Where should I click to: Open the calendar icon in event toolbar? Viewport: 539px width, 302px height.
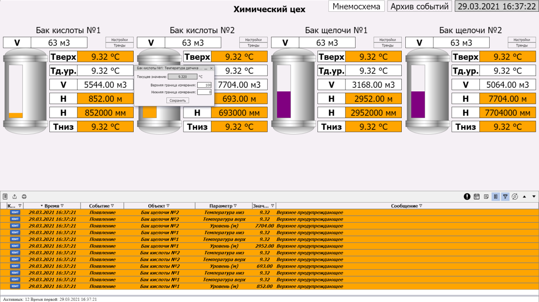tap(477, 196)
